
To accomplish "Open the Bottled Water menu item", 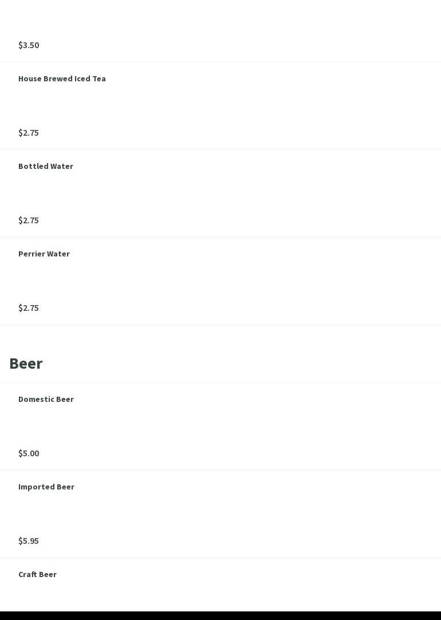I will [x=46, y=167].
